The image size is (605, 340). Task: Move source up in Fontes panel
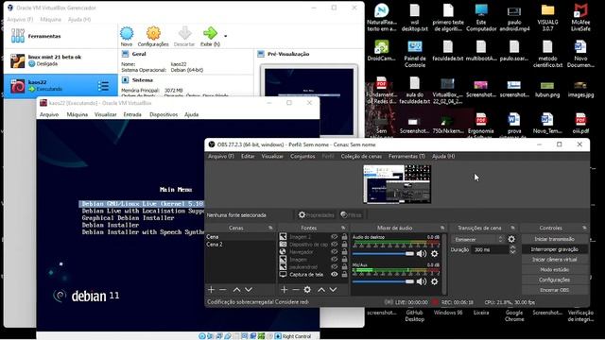pyautogui.click(x=321, y=290)
